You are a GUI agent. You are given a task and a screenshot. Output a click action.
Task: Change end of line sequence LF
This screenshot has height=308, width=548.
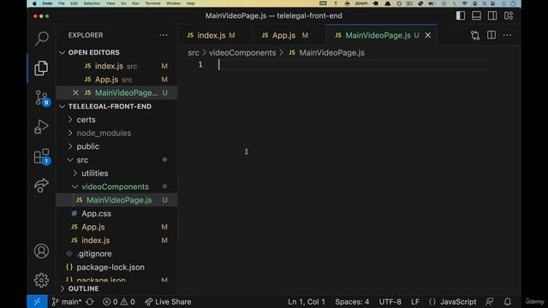coord(415,302)
